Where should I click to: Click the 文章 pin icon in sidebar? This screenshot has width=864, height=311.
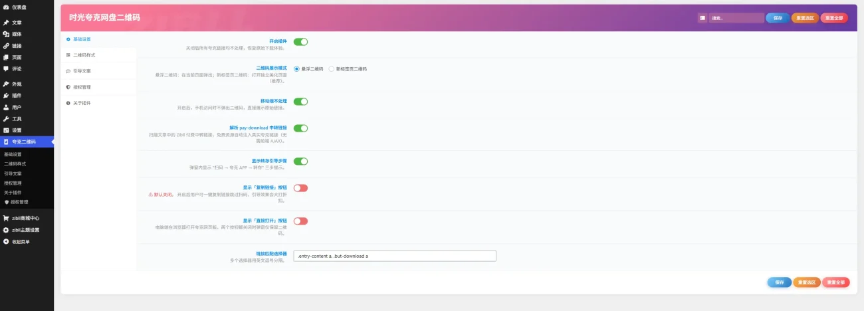[x=6, y=23]
